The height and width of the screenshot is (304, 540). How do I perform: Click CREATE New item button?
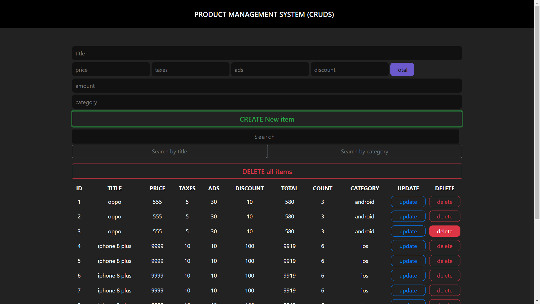[x=267, y=119]
